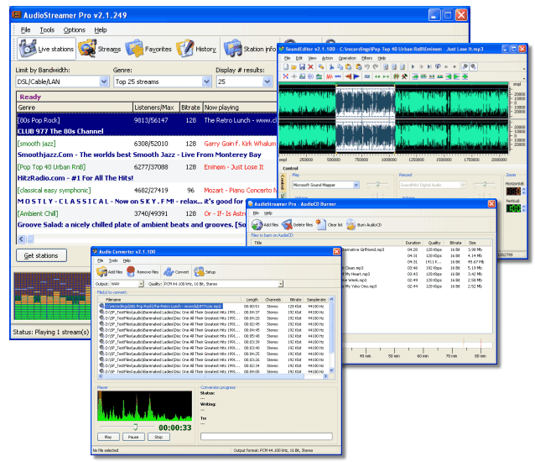This screenshot has width=535, height=462.
Task: Click the Get stations button
Action: [x=40, y=255]
